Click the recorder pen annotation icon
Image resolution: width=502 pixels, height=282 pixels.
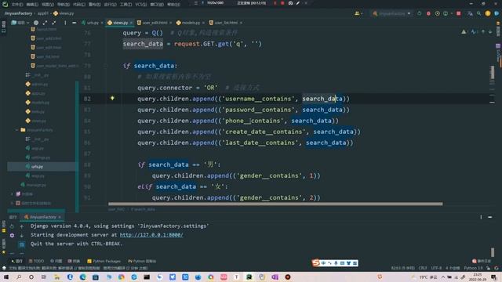298,3
